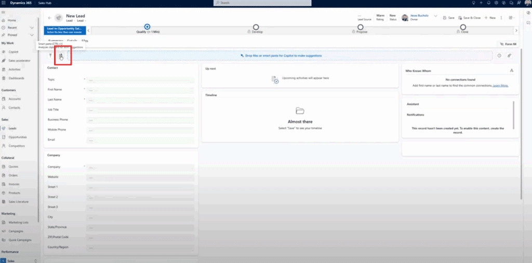
Task: Click the drop files or smart paste area
Action: [281, 56]
